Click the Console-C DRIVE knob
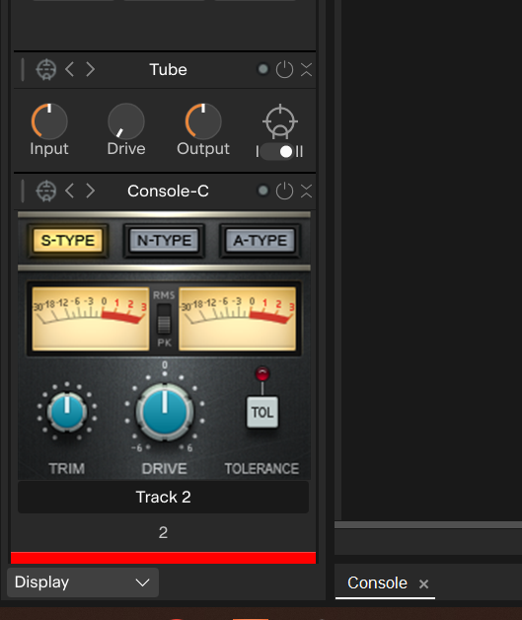The image size is (522, 620). 165,412
